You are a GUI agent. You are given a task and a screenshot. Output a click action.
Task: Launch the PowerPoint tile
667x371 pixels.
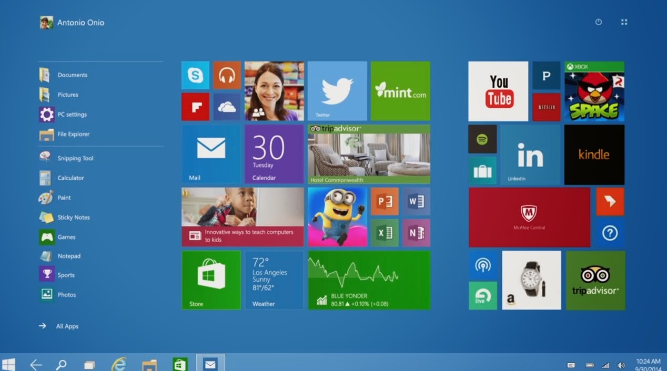click(x=385, y=201)
